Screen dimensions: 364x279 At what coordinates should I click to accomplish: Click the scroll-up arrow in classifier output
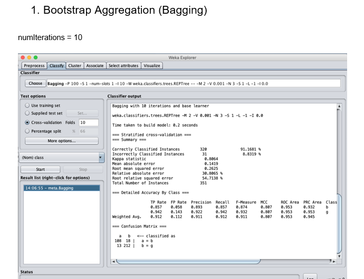[339, 106]
